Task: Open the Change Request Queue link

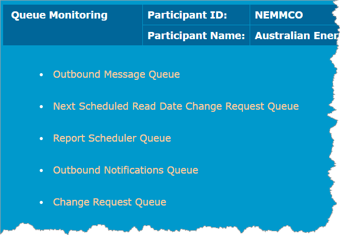Action: 109,202
